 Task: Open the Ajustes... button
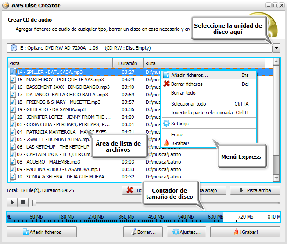point(187,232)
